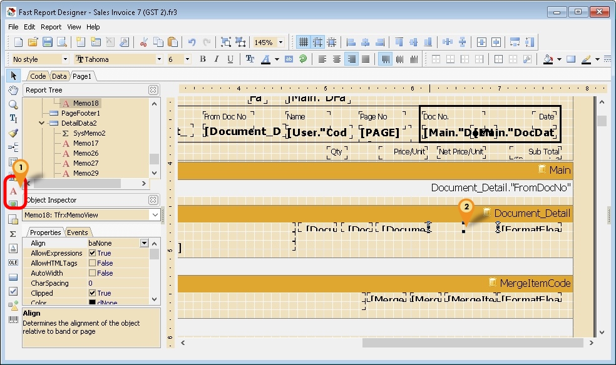Select the Barcode object tool

tap(13, 319)
